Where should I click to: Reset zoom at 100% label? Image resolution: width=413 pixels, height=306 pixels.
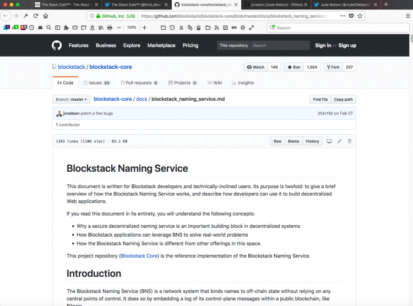132,28
